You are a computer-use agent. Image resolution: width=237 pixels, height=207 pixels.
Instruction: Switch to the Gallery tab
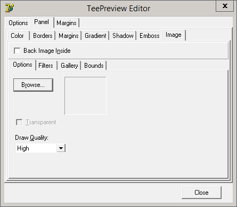click(69, 66)
